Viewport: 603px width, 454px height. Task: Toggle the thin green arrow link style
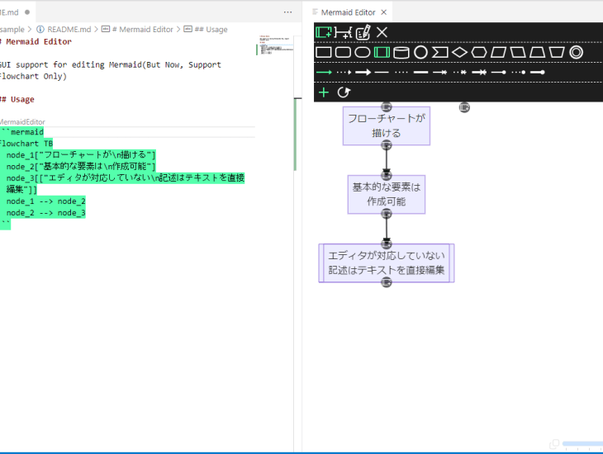pyautogui.click(x=324, y=73)
